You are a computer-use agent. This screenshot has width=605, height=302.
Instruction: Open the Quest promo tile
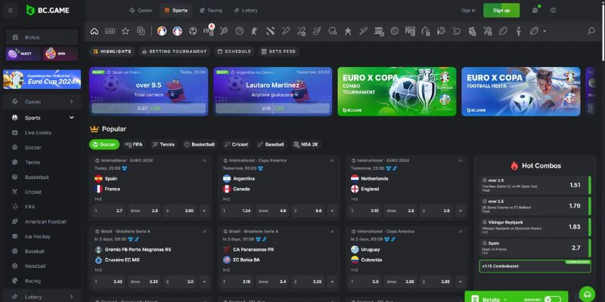pyautogui.click(x=23, y=54)
